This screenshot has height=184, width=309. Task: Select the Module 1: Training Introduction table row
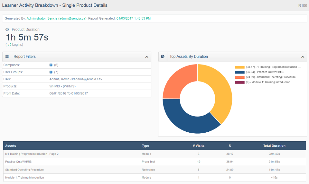pos(154,178)
